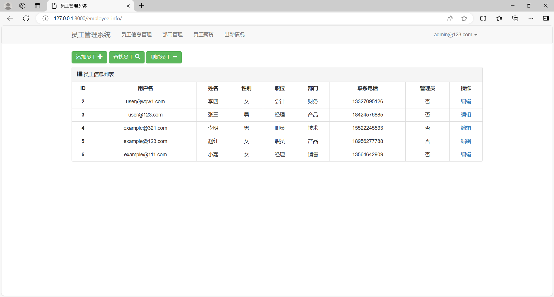554x297 pixels.
Task: Click phone number 18956277788
Action: point(368,141)
